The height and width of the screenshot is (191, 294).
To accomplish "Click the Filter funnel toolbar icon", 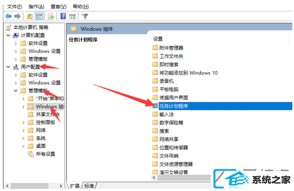I will 85,16.
